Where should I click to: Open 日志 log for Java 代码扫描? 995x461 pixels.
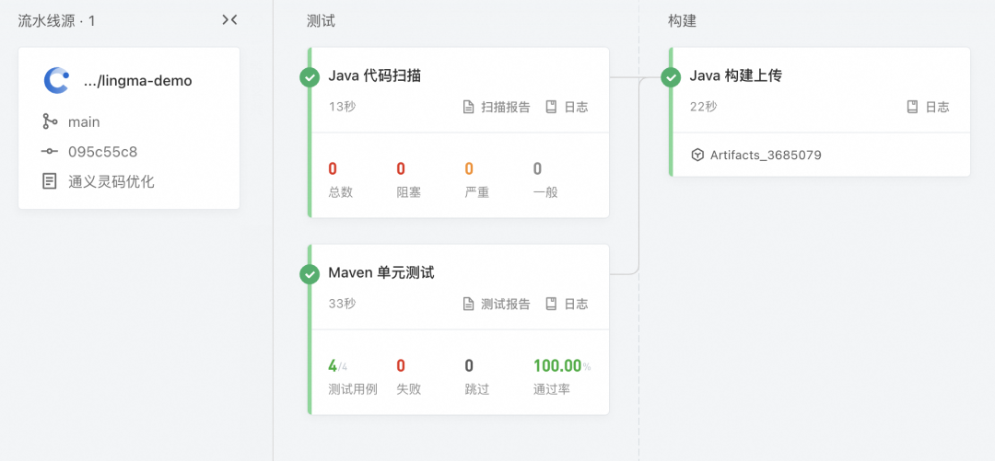click(x=567, y=107)
